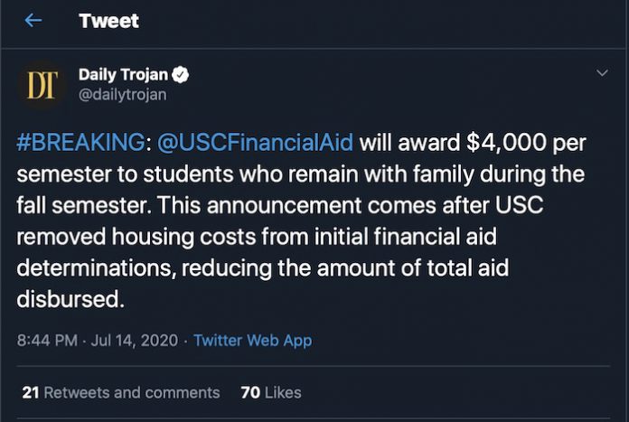Click the 8:44 PM timestamp
This screenshot has height=422, width=629.
(47, 341)
